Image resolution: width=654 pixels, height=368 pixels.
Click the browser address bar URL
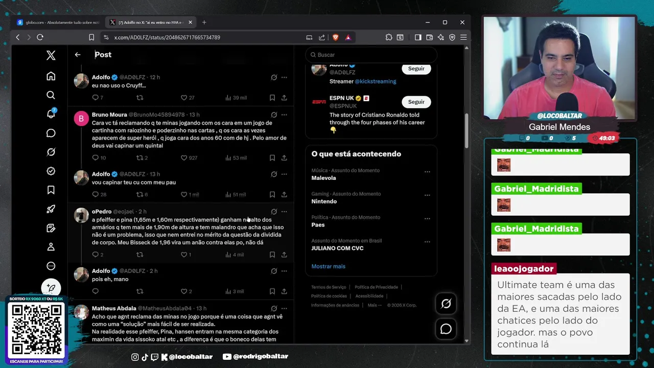coord(167,37)
